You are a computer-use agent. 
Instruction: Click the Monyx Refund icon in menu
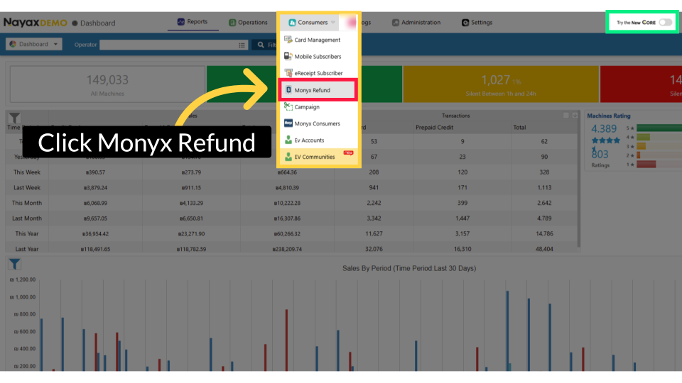pos(288,90)
